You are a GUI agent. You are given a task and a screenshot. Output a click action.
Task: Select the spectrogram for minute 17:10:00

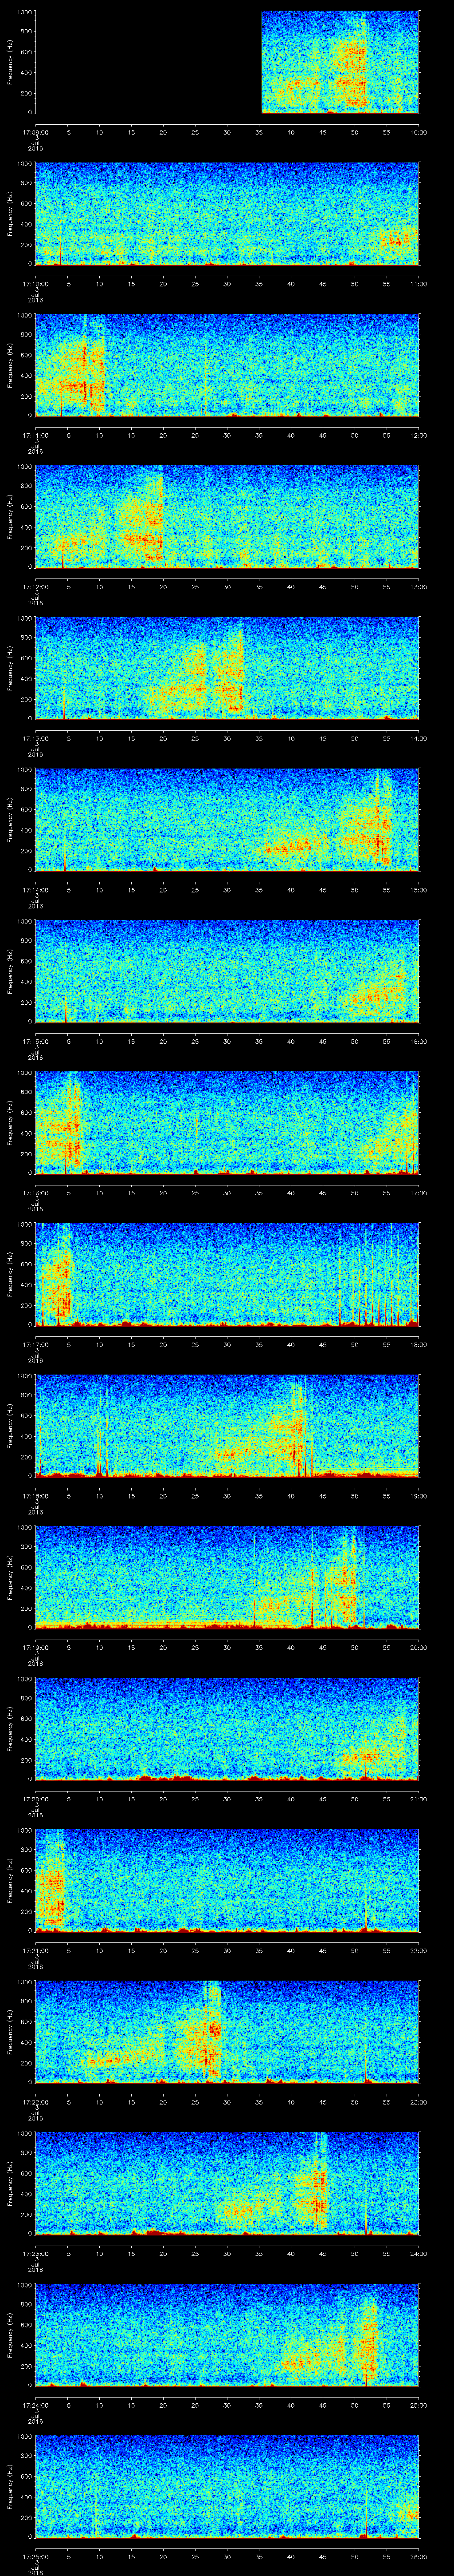tap(227, 214)
